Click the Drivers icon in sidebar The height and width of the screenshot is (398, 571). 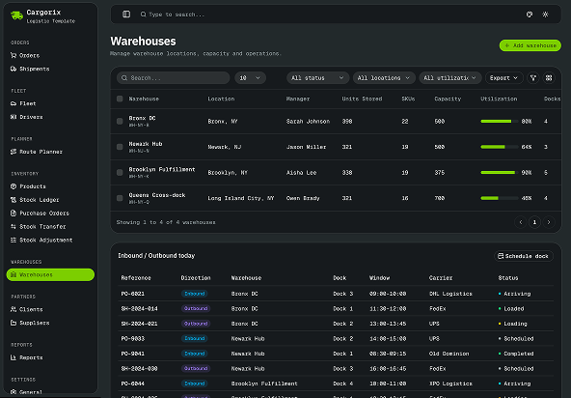14,117
